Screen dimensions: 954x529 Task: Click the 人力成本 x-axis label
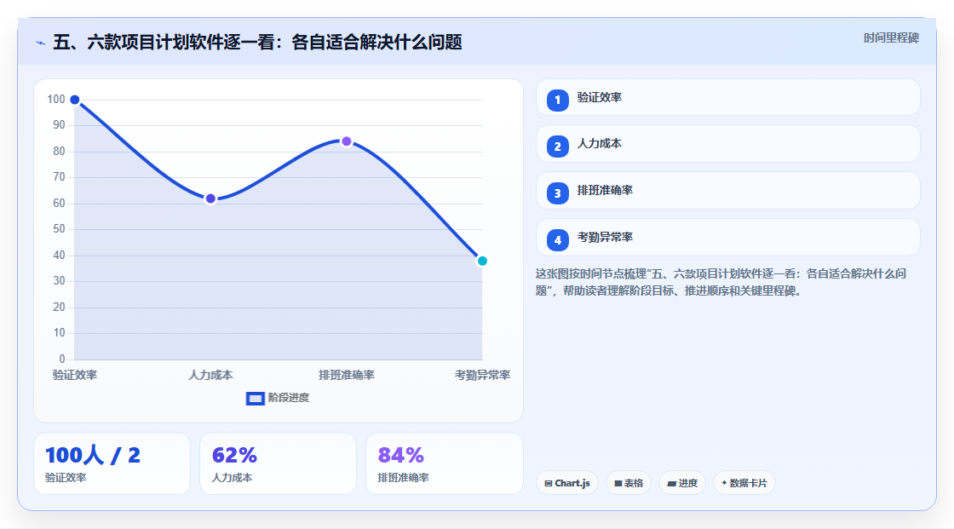click(x=210, y=375)
